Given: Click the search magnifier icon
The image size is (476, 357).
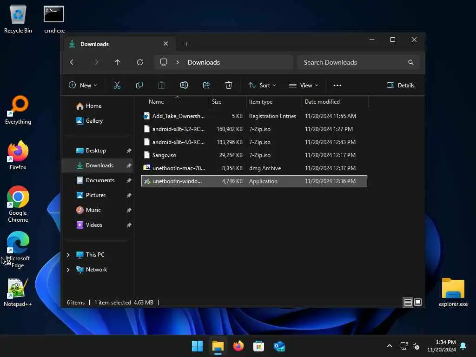Looking at the screenshot, I should 411,62.
